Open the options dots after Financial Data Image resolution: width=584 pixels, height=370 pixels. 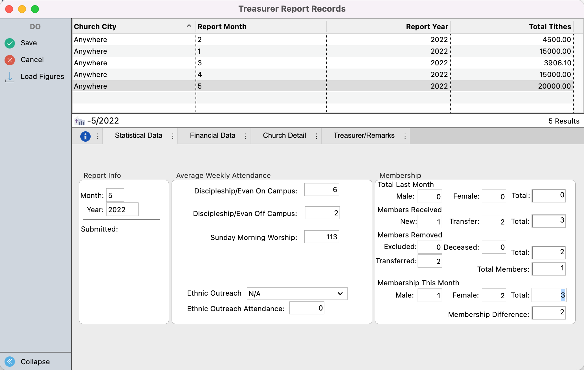coord(246,136)
